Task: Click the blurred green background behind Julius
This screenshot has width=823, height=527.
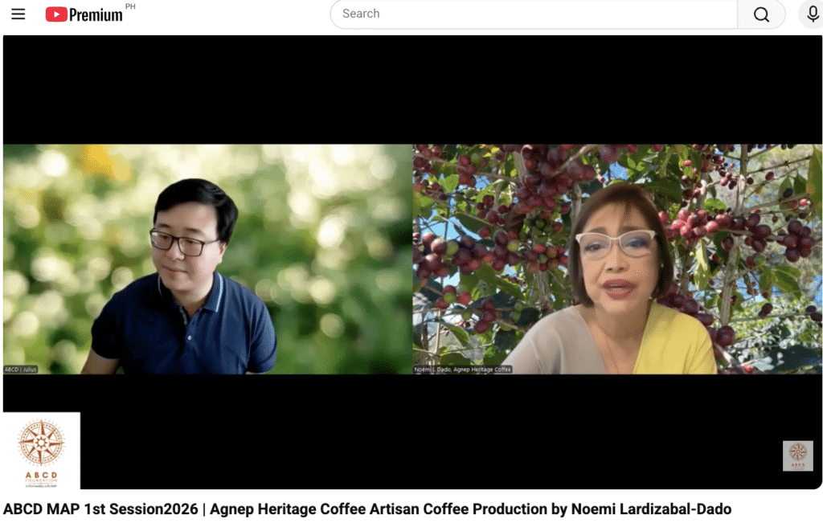Action: tap(338, 241)
